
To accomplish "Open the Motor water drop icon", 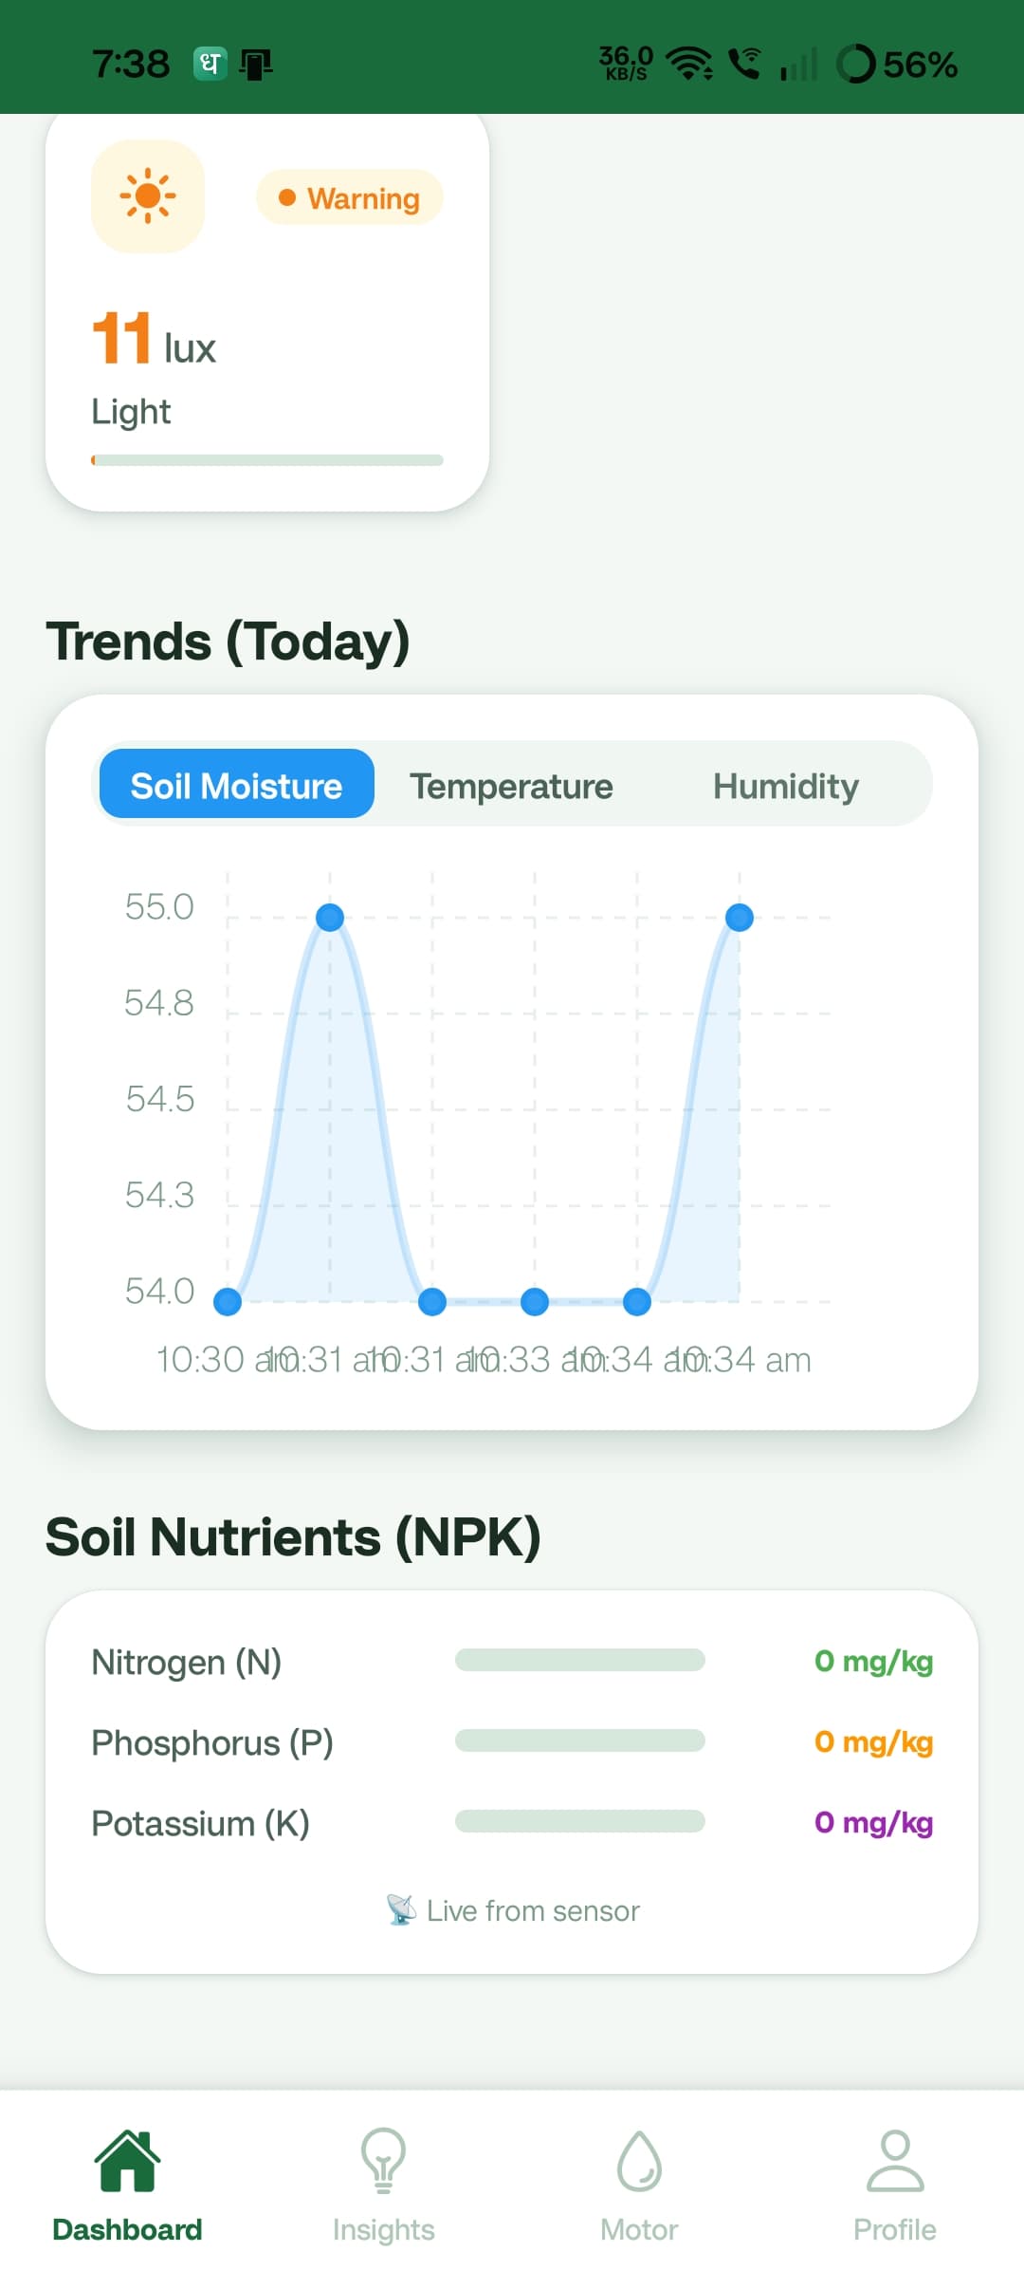I will 639,2161.
